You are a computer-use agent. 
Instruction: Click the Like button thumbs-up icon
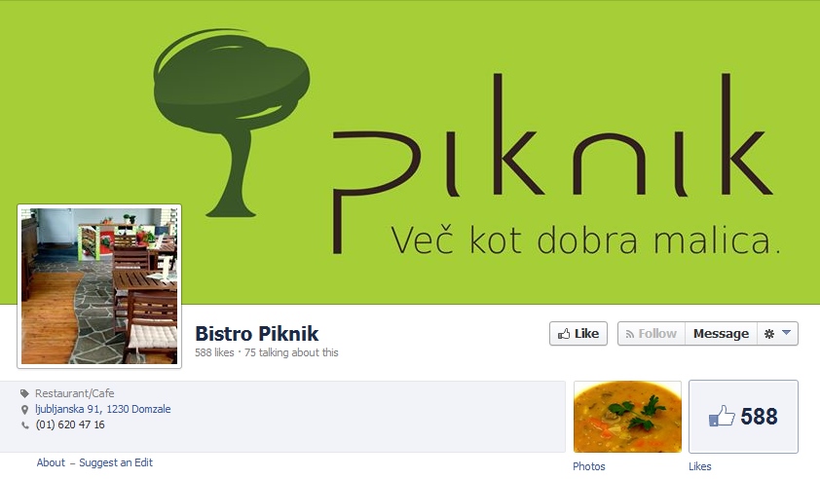point(563,334)
